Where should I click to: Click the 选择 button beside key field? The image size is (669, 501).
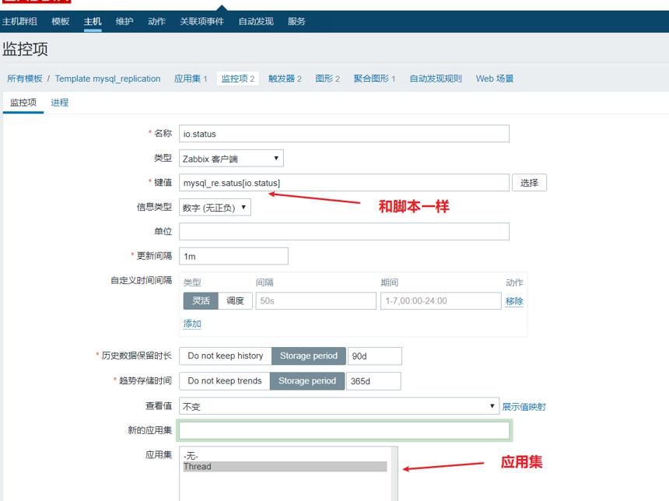point(529,183)
